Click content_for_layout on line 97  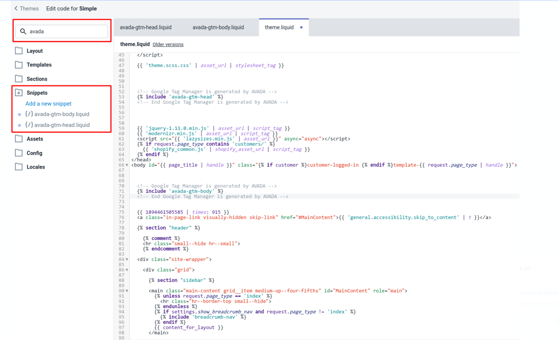pos(189,327)
